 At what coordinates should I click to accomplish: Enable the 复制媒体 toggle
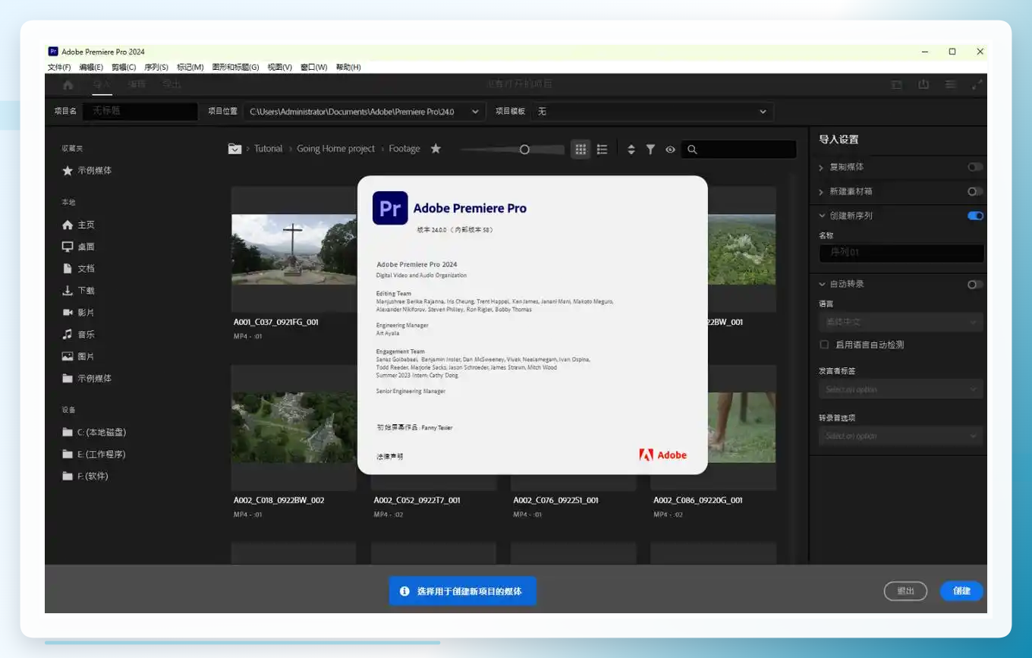point(976,167)
